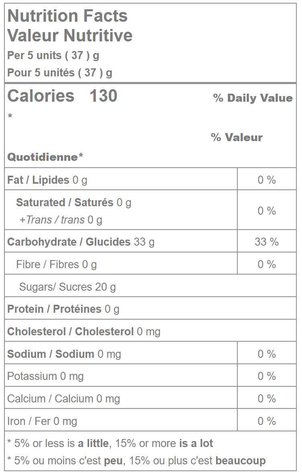The width and height of the screenshot is (302, 476).
Task: Click the Valeur Nutritive heading
Action: (x=70, y=35)
